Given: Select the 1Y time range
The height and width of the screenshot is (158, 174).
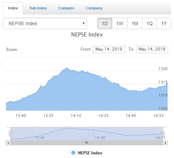Looking at the screenshot, I should (164, 23).
